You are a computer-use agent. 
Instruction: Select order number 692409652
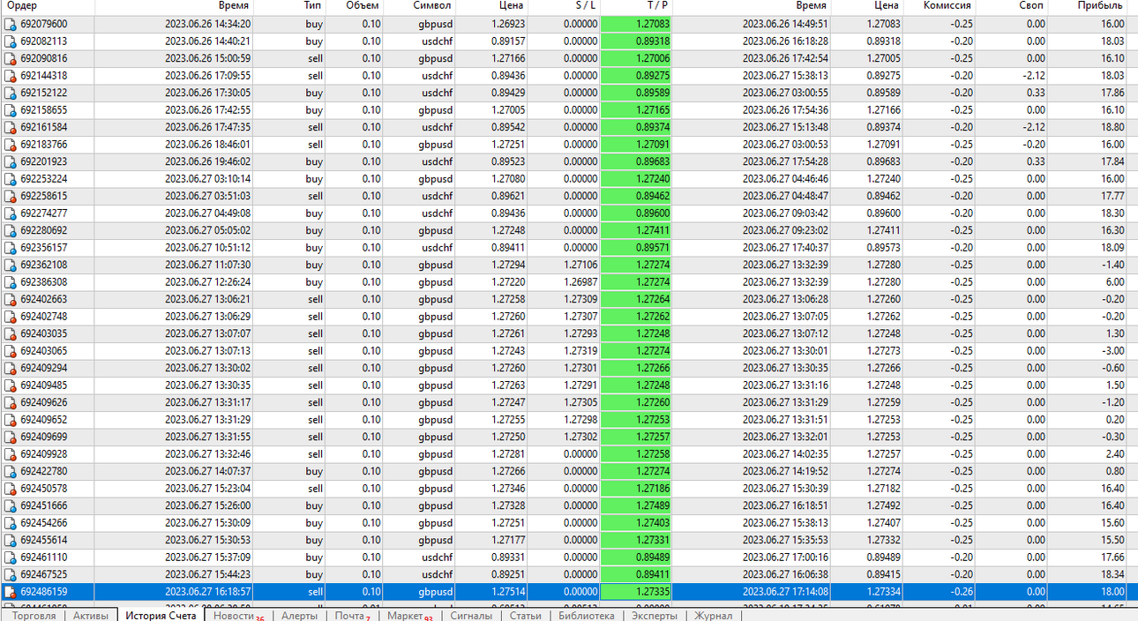click(x=44, y=420)
